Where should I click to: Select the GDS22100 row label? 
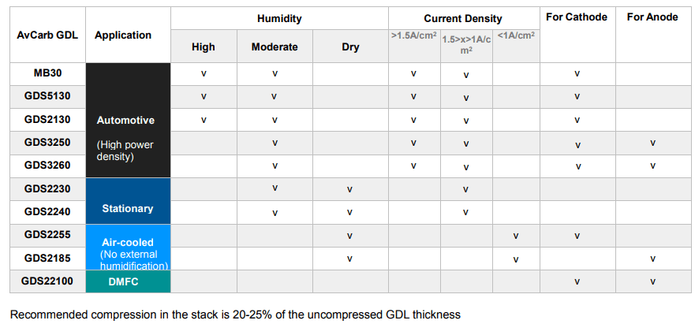point(47,281)
